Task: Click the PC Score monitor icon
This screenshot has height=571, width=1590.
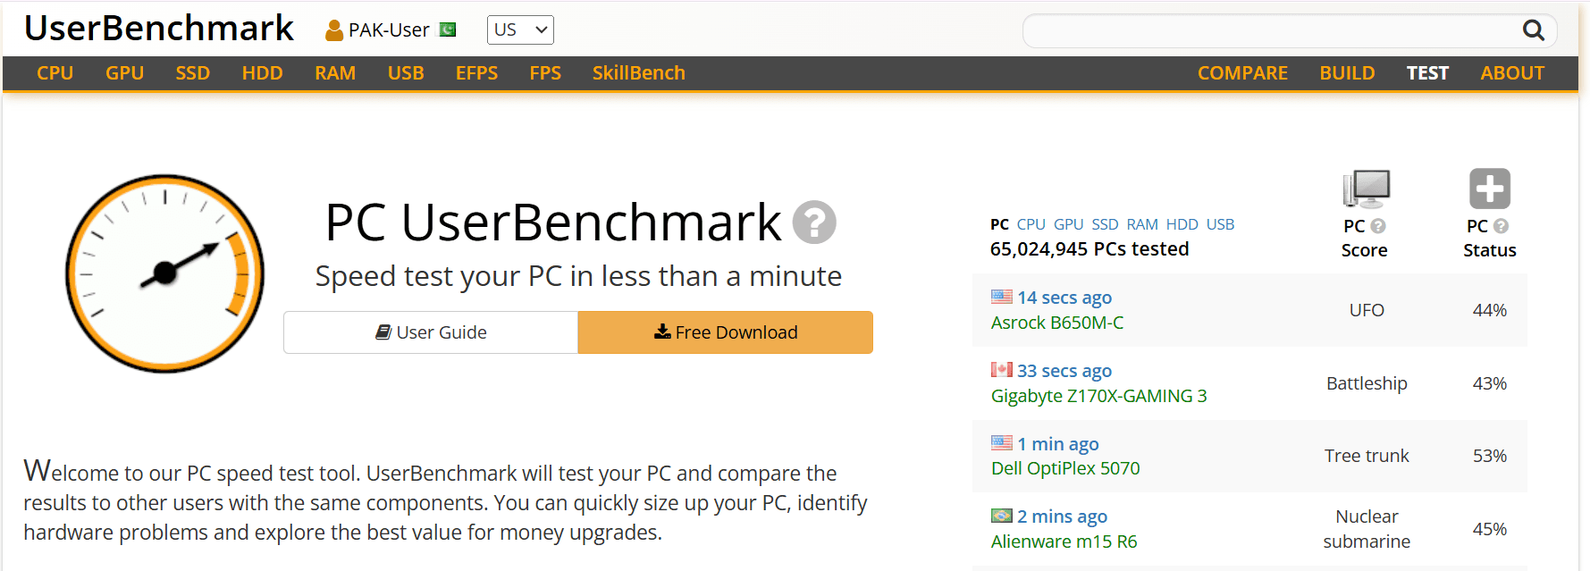Action: pyautogui.click(x=1366, y=189)
